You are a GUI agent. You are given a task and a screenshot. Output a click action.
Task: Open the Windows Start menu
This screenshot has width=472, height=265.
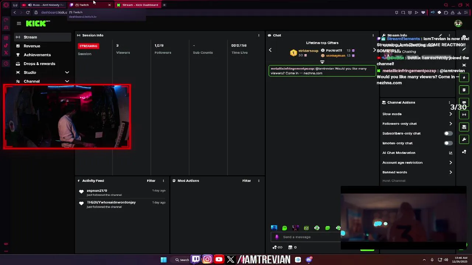click(x=163, y=260)
